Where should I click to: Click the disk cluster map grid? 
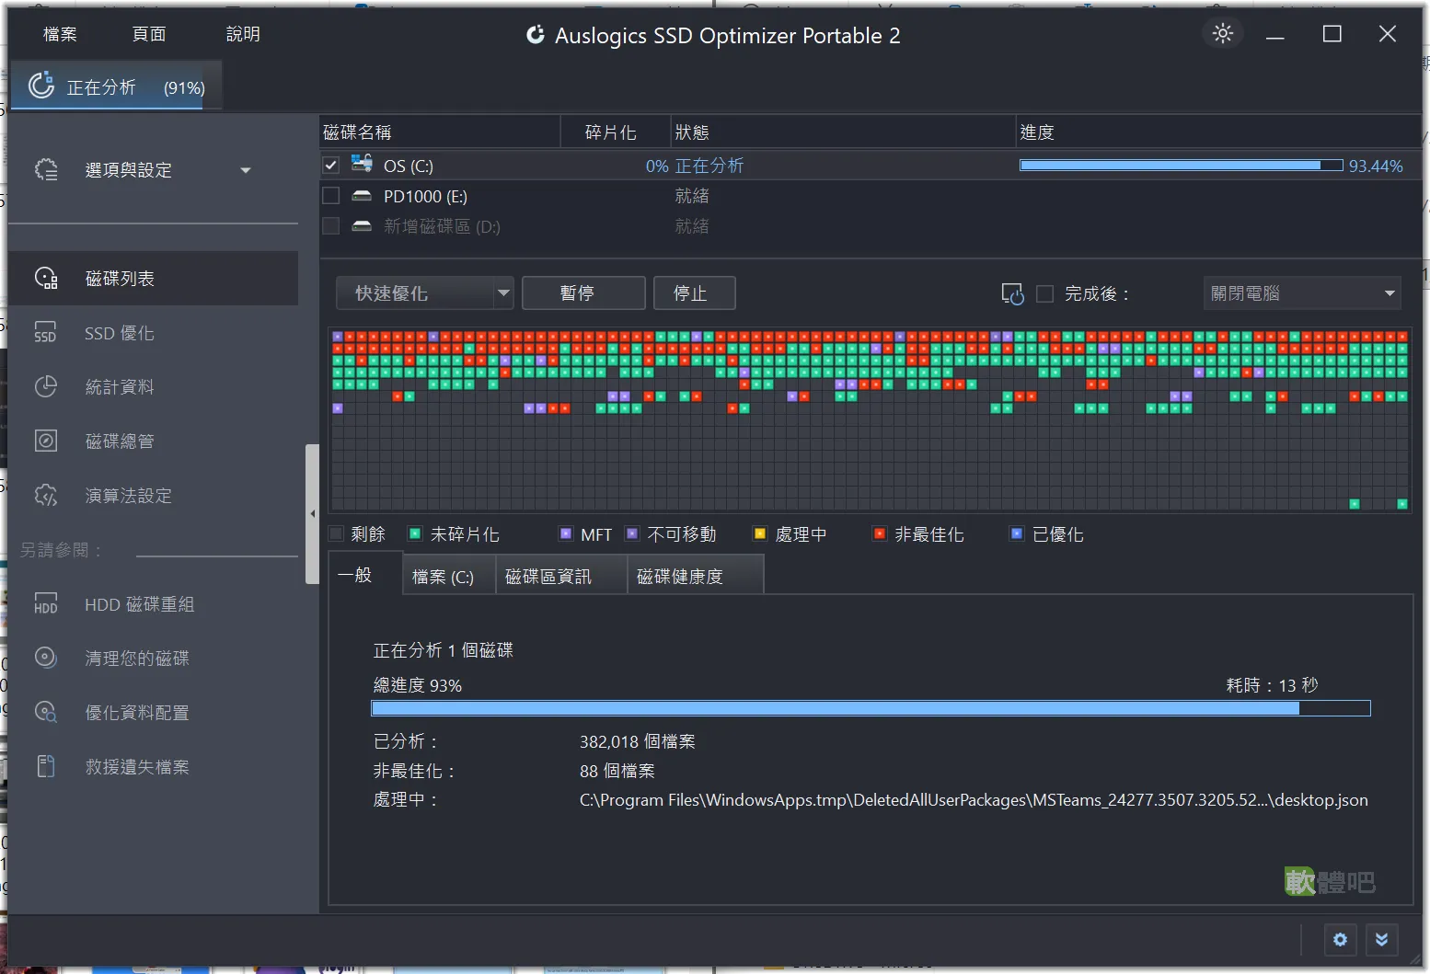pyautogui.click(x=870, y=420)
